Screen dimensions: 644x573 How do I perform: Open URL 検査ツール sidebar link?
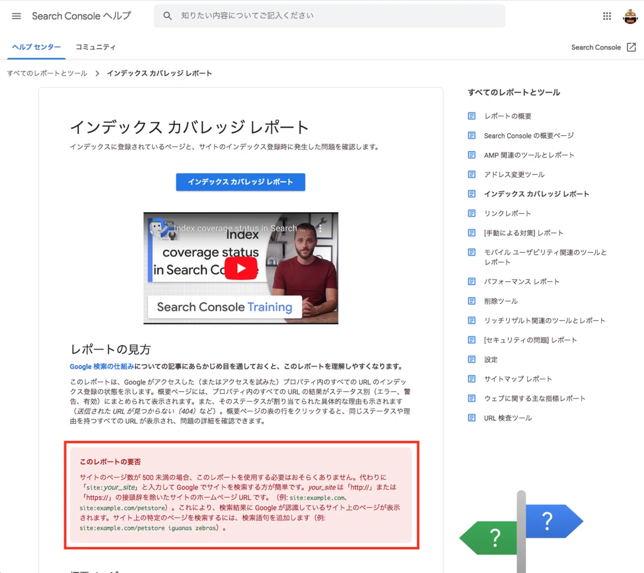click(x=508, y=418)
